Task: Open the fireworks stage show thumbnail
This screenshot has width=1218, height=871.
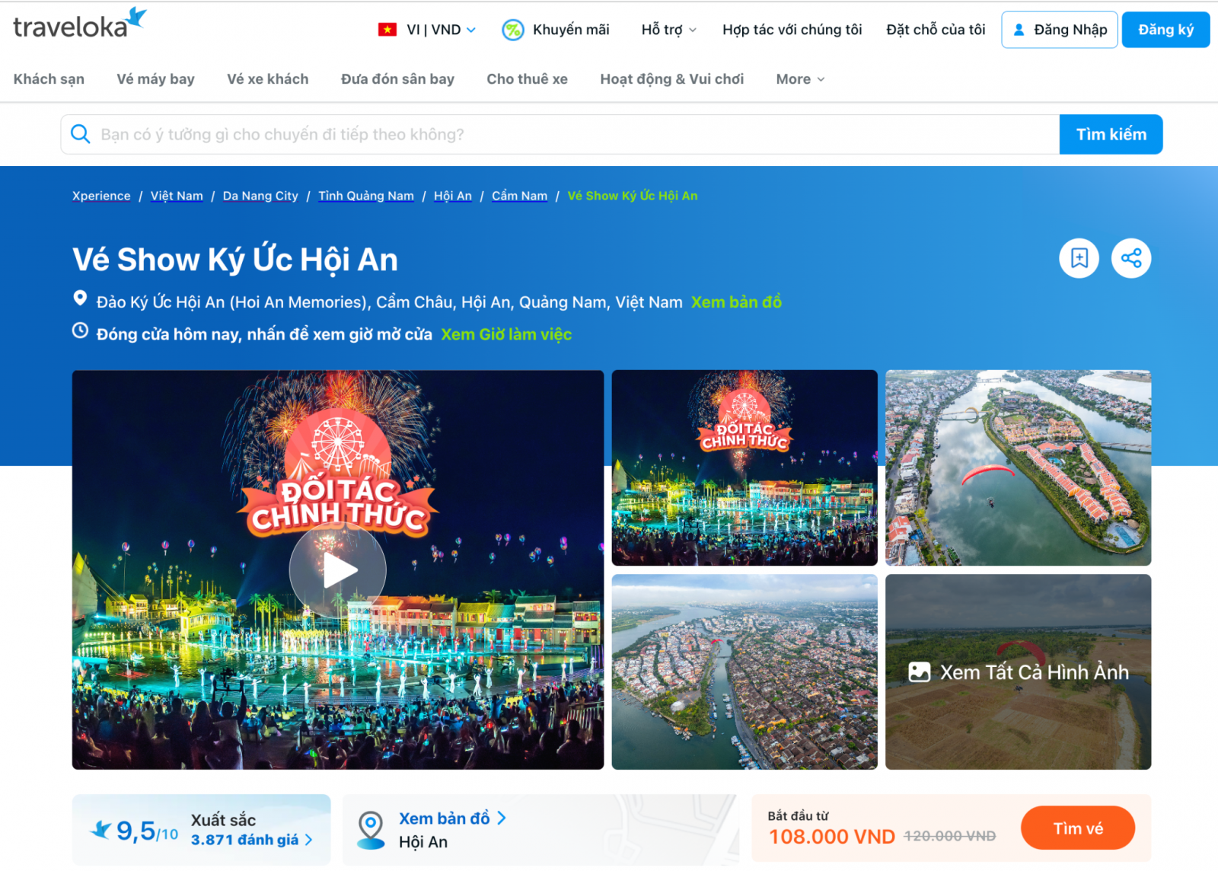Action: 745,467
